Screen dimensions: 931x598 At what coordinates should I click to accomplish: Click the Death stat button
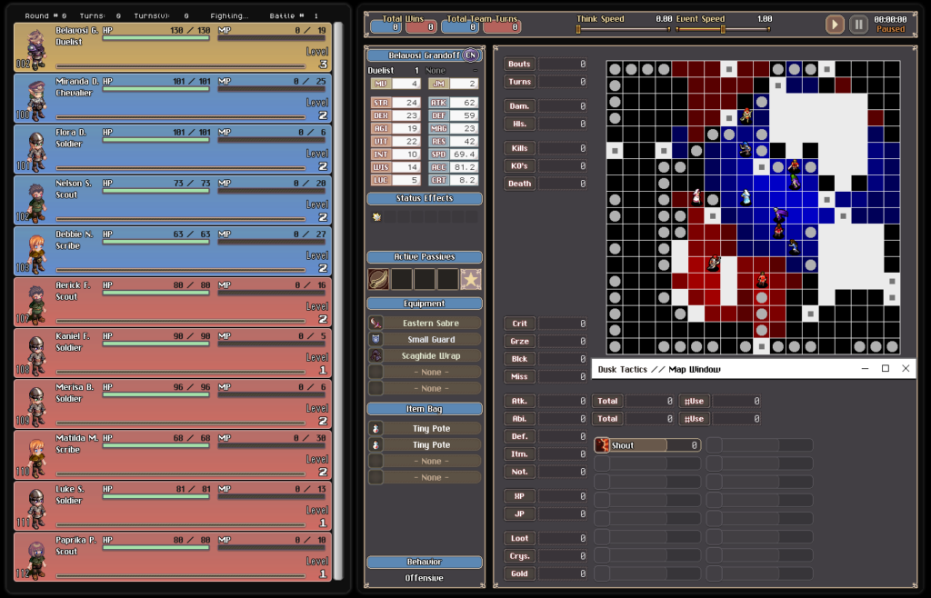tap(519, 184)
